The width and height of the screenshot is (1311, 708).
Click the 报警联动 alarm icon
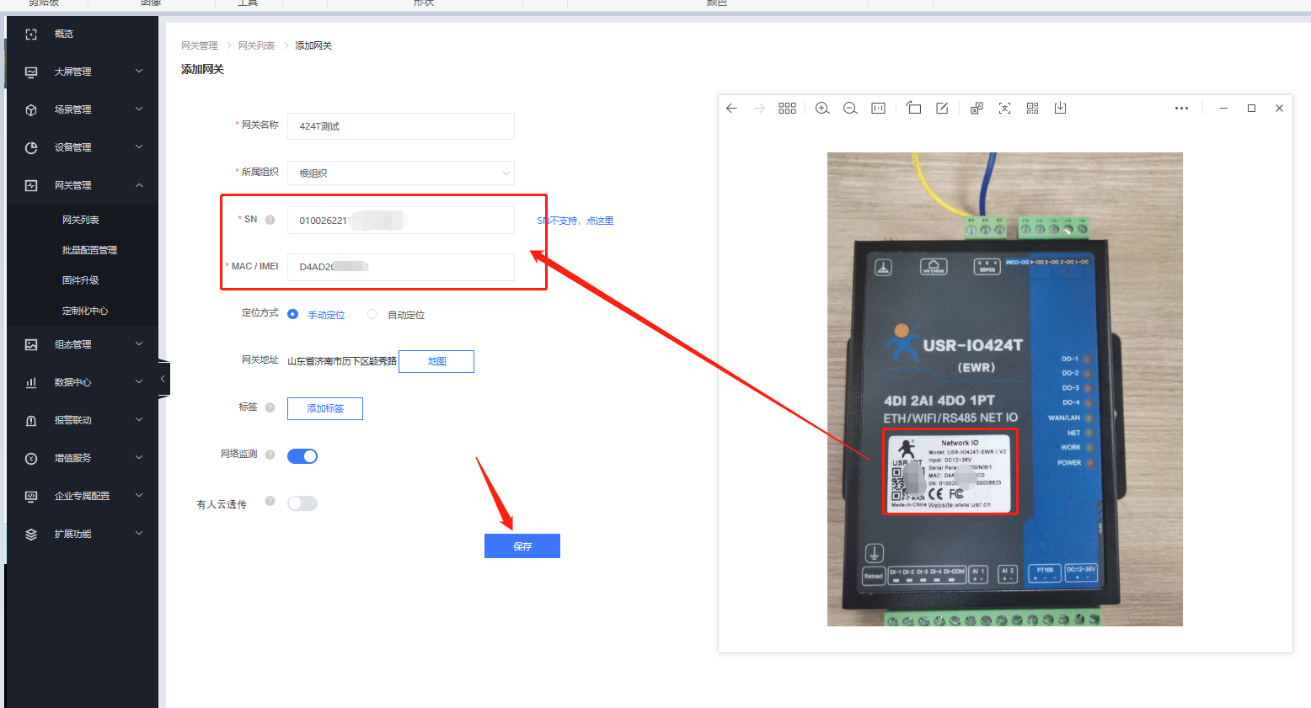(31, 421)
